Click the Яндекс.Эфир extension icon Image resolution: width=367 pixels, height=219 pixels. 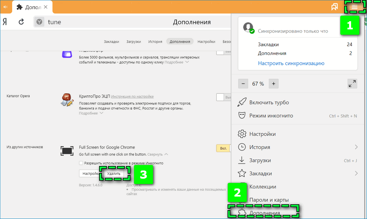click(67, 54)
